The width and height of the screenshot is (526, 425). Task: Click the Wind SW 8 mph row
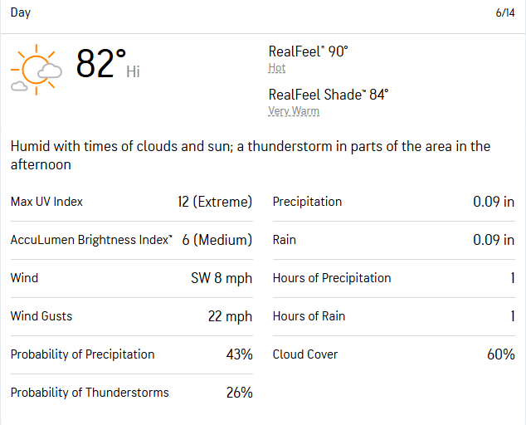tap(131, 279)
